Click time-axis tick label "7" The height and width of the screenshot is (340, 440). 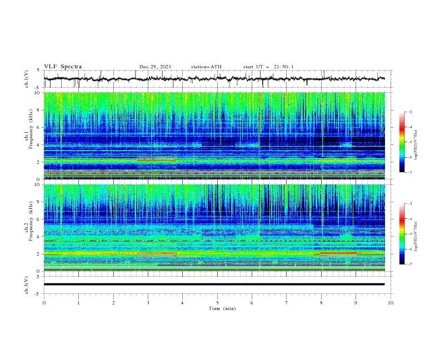tap(287, 303)
